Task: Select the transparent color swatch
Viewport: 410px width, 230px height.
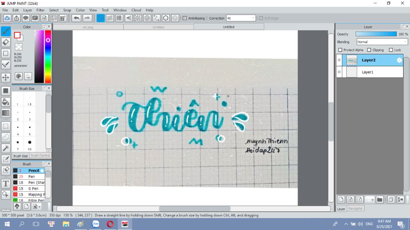Action: pyautogui.click(x=18, y=47)
